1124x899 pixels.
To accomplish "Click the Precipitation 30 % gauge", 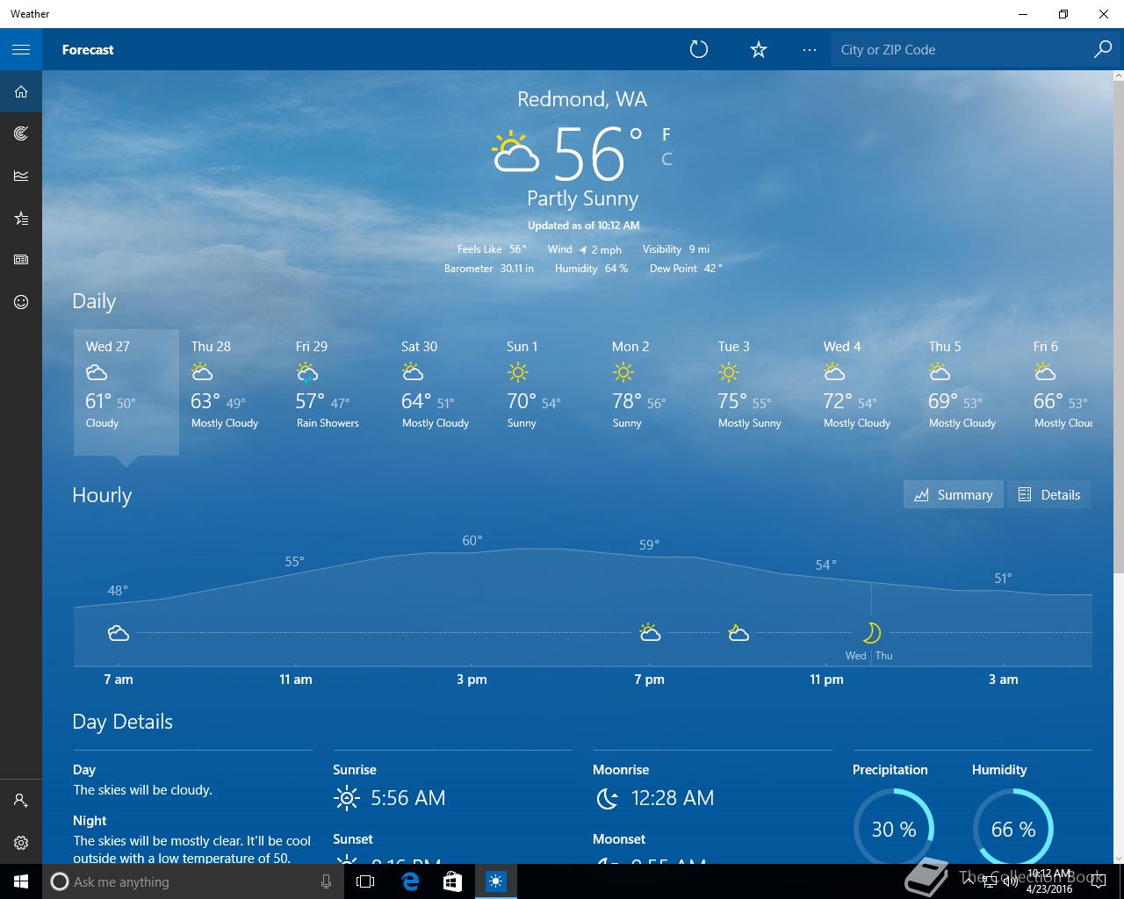I will pyautogui.click(x=894, y=829).
